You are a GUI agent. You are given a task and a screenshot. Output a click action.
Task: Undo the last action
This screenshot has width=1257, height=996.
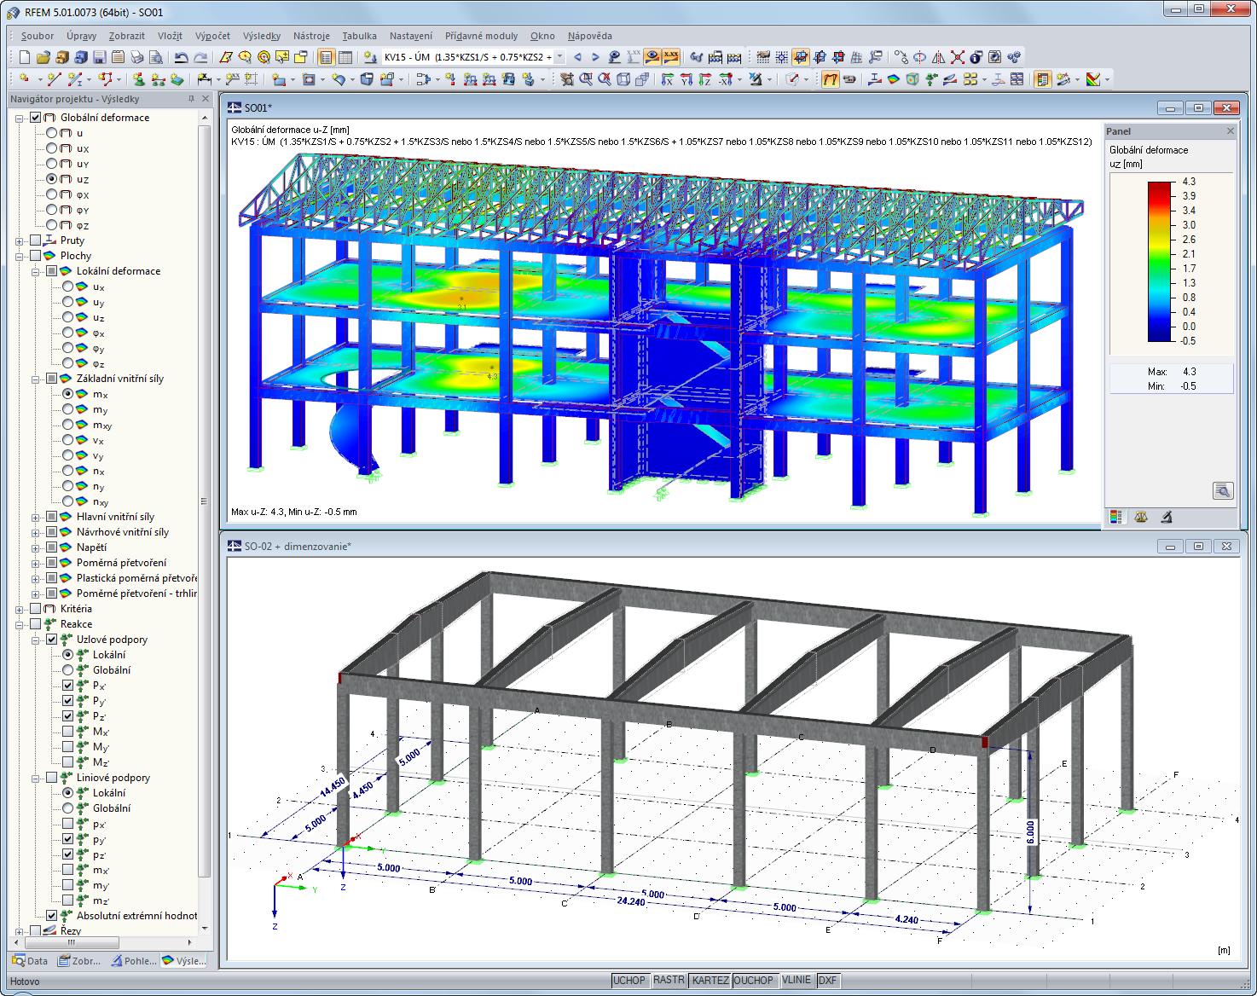coord(181,57)
